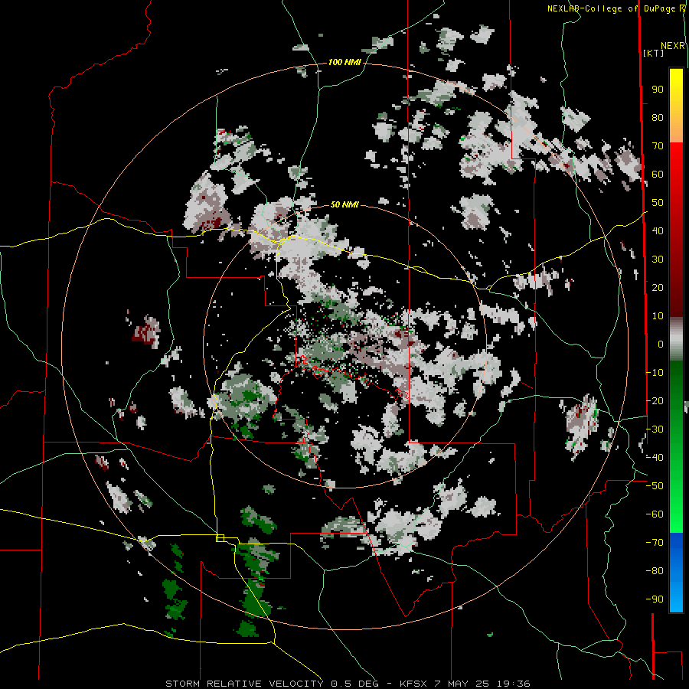Screen dimensions: 689x689
Task: Click the "50" tick label on the scale
Action: tap(658, 203)
